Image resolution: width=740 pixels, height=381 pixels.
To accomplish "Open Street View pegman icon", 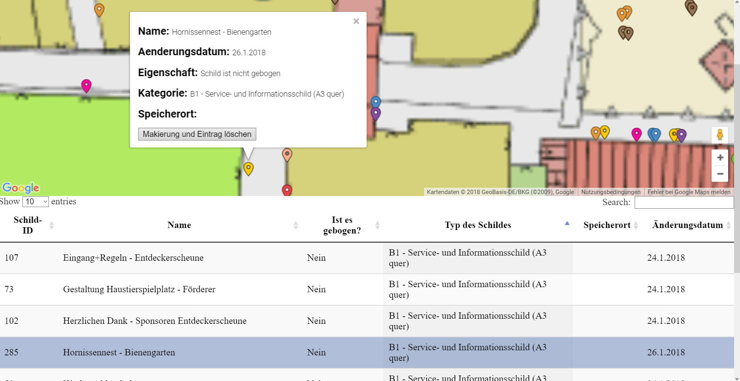I will click(x=720, y=135).
